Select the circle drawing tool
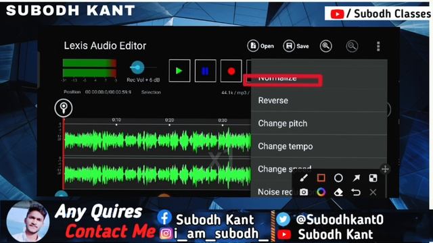This screenshot has width=433, height=243. pos(338,178)
